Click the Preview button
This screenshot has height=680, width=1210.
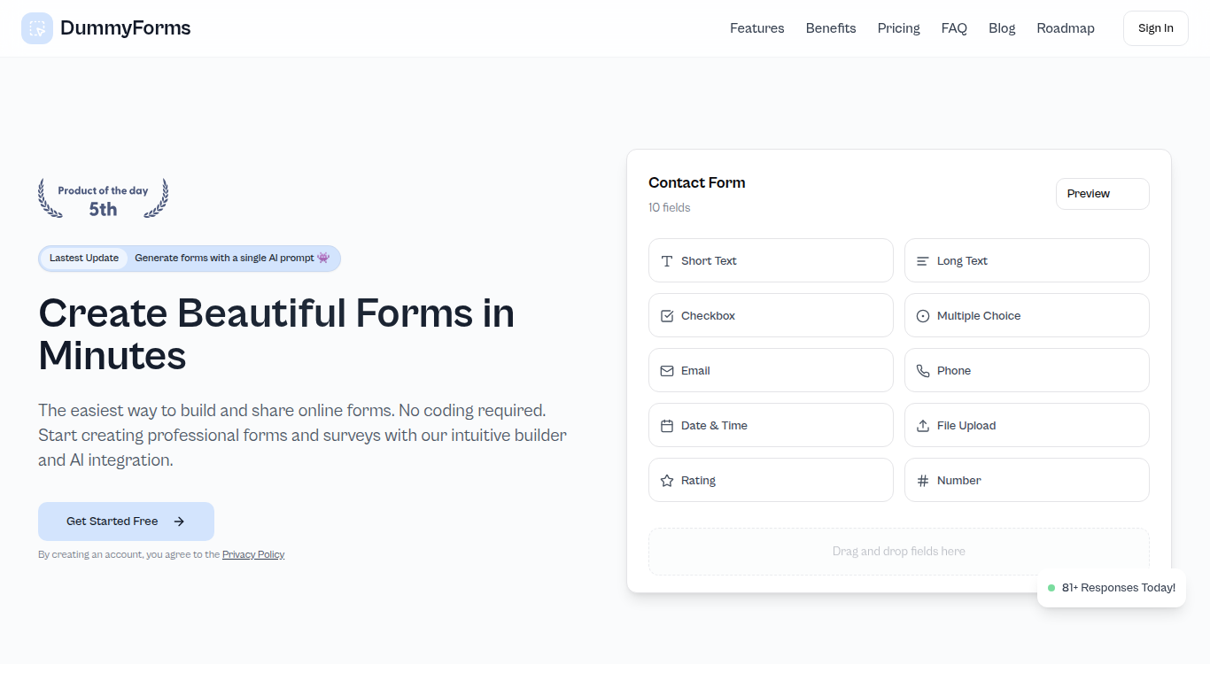click(1103, 194)
